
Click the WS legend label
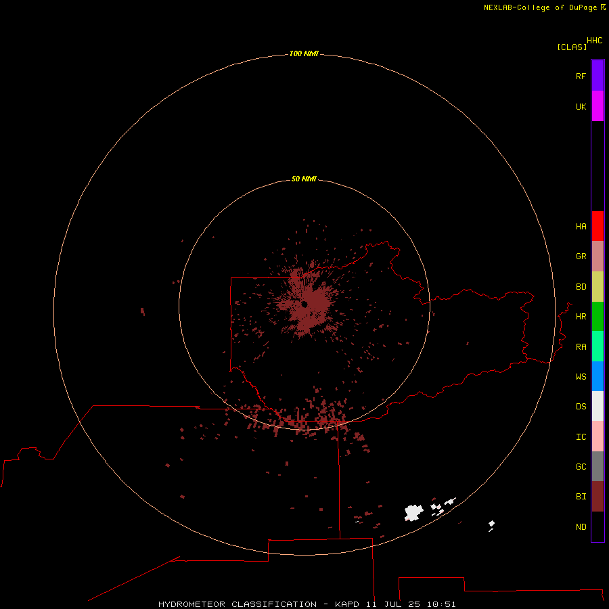coord(581,376)
